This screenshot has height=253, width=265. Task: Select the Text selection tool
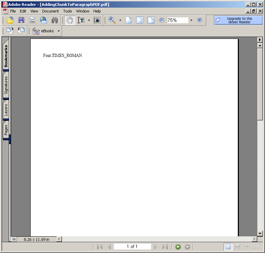(x=81, y=20)
